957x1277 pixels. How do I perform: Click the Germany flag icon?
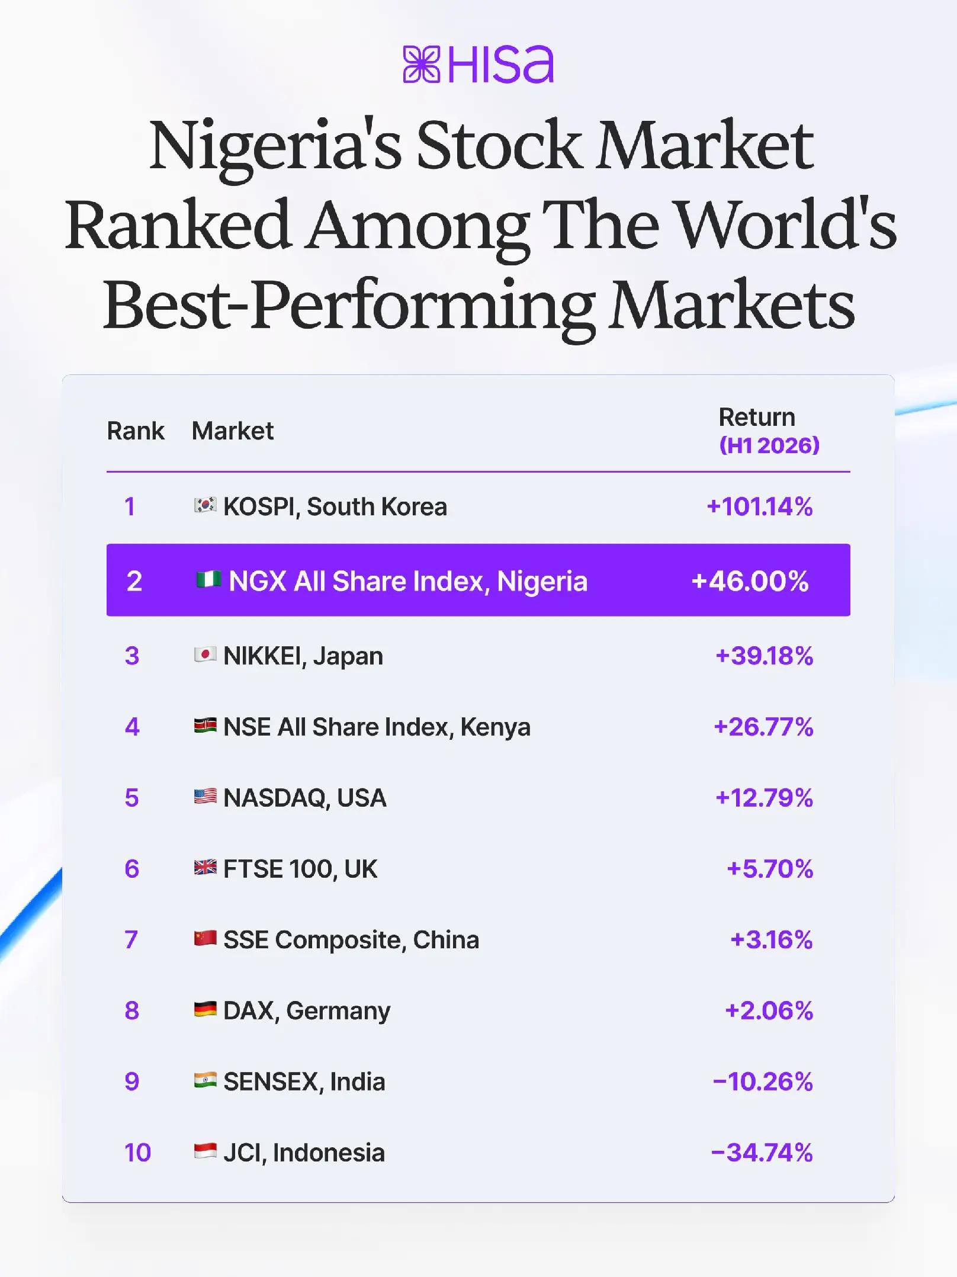tap(205, 1009)
